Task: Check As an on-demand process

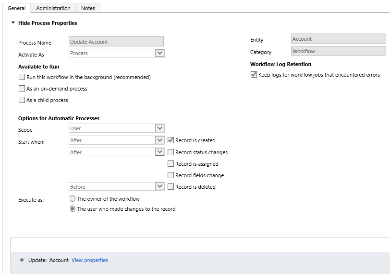Action: (x=22, y=88)
